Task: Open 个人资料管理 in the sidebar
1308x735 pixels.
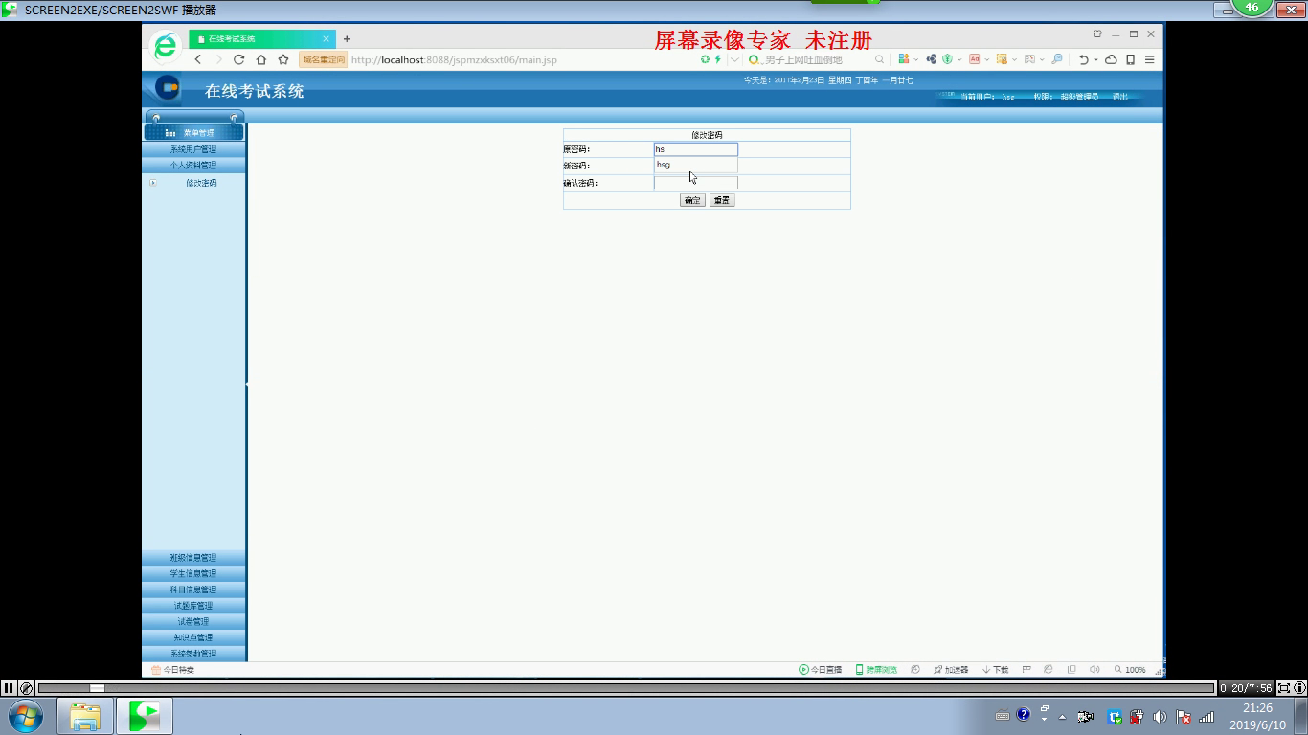Action: coord(193,166)
